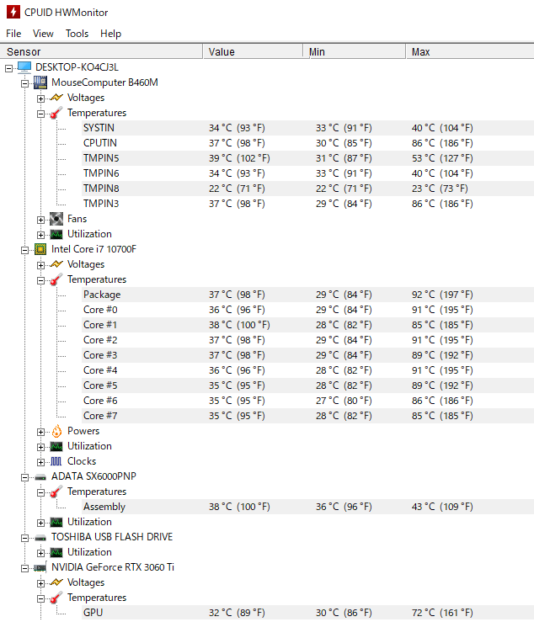This screenshot has height=622, width=534.
Task: Select the Assembly temperature row
Action: [x=307, y=507]
